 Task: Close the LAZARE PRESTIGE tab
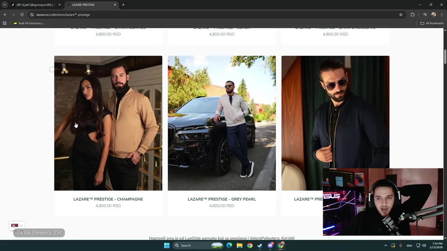[115, 5]
